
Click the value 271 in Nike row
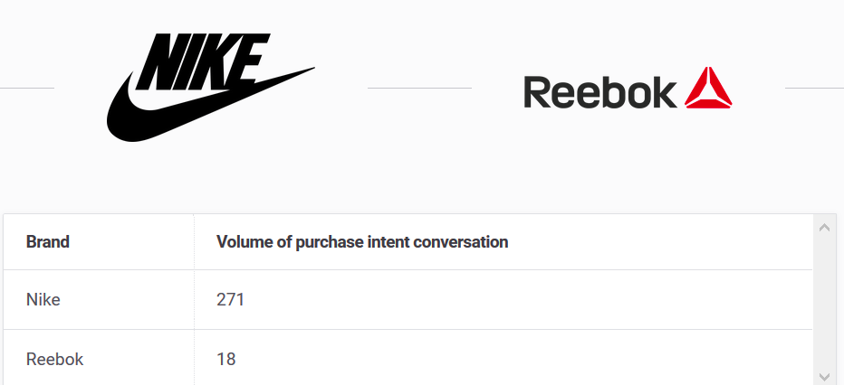[230, 300]
